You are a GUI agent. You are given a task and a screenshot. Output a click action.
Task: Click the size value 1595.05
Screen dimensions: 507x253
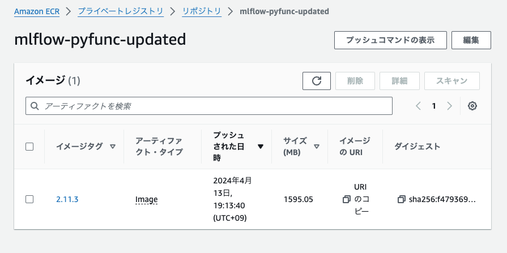point(298,199)
